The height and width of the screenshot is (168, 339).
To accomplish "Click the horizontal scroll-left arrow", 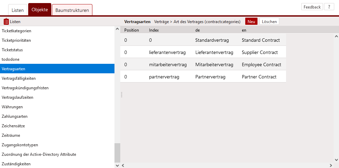I will pyautogui.click(x=123, y=165).
